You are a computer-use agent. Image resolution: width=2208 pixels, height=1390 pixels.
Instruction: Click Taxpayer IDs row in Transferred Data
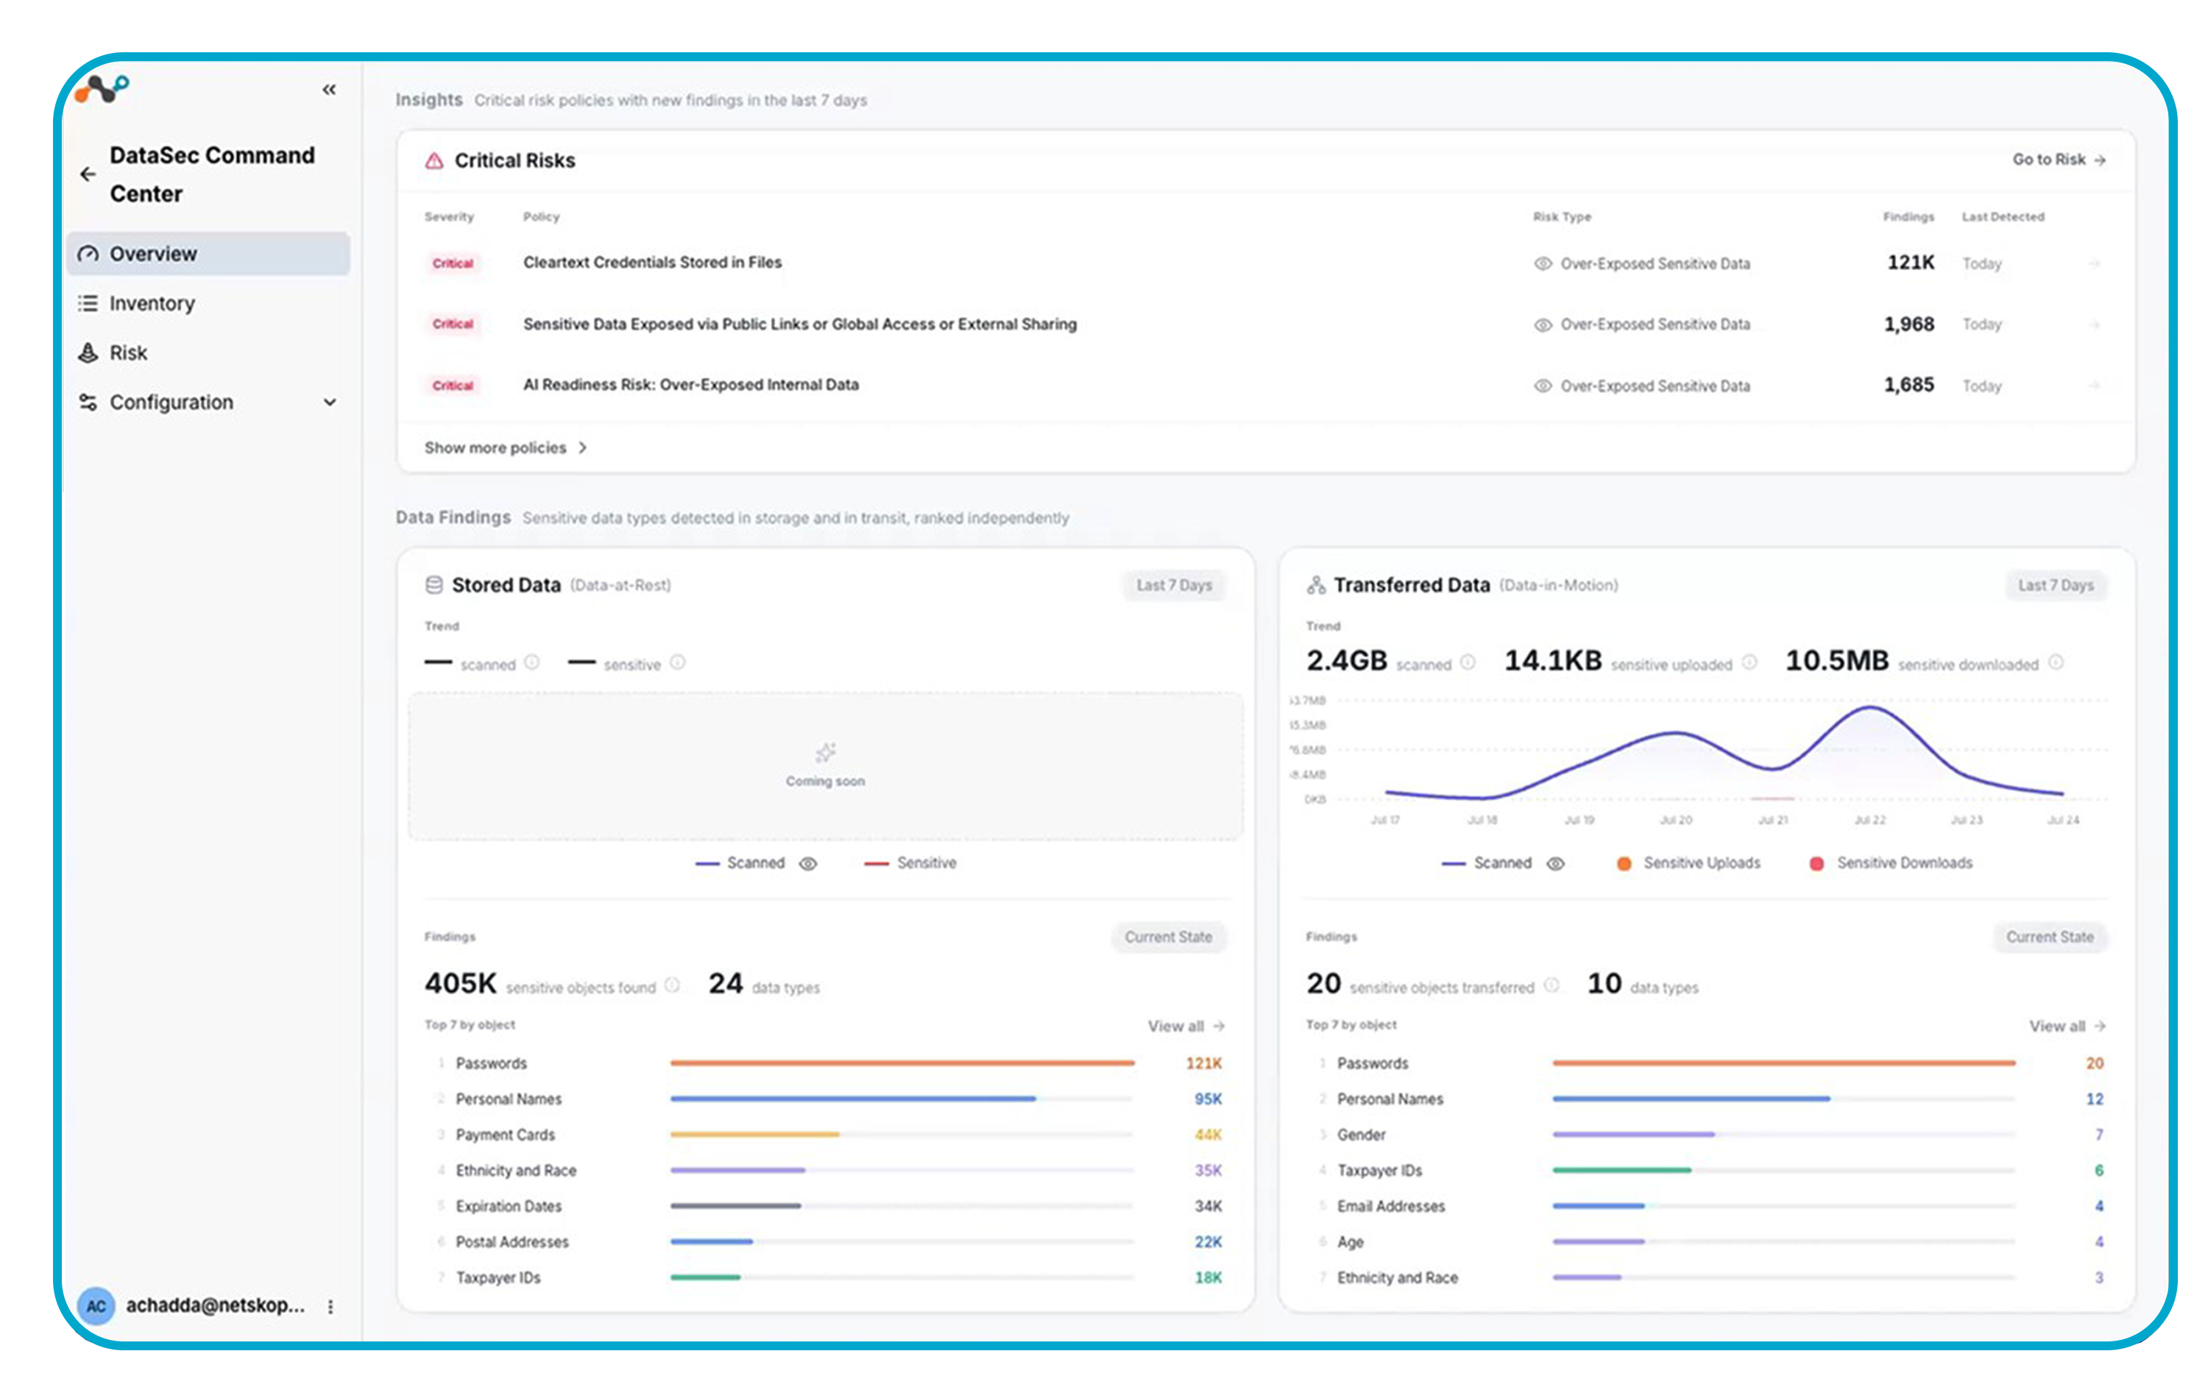(x=1707, y=1171)
